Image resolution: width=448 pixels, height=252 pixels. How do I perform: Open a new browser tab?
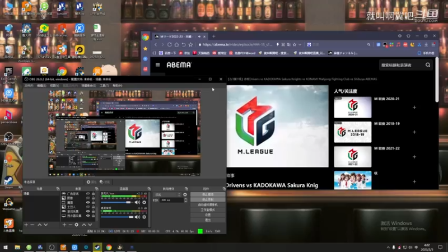point(214,36)
